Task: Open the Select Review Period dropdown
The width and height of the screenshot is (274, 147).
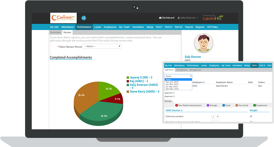Action: 102,46
